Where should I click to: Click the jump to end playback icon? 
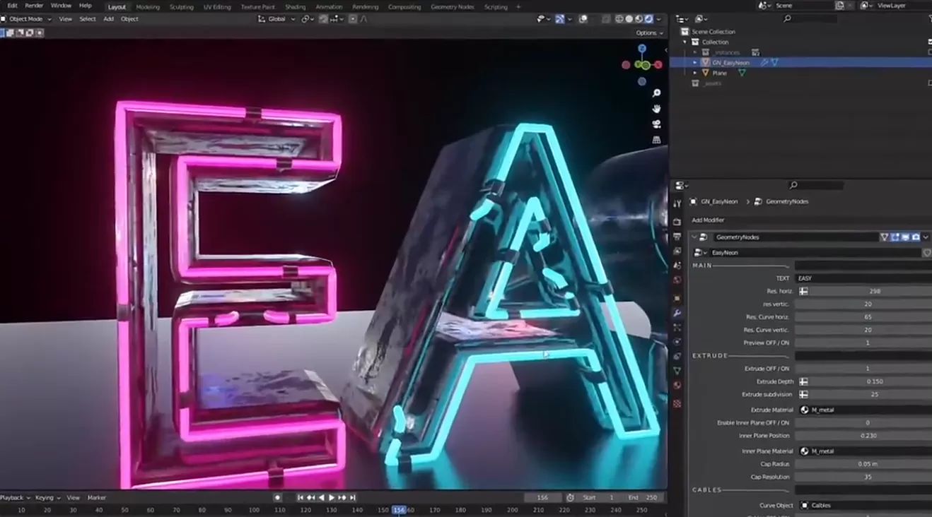[353, 498]
